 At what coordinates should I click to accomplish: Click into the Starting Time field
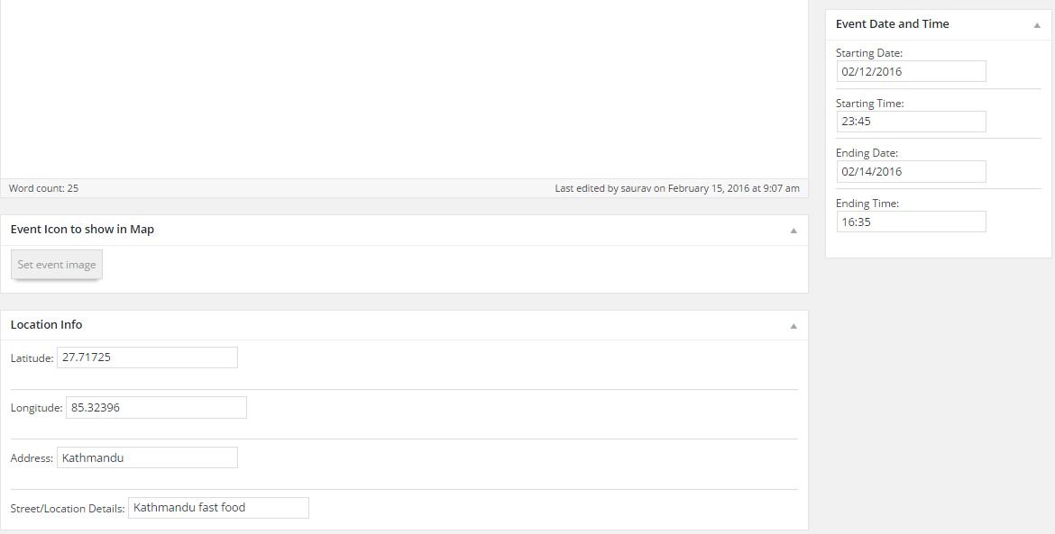[x=911, y=122]
